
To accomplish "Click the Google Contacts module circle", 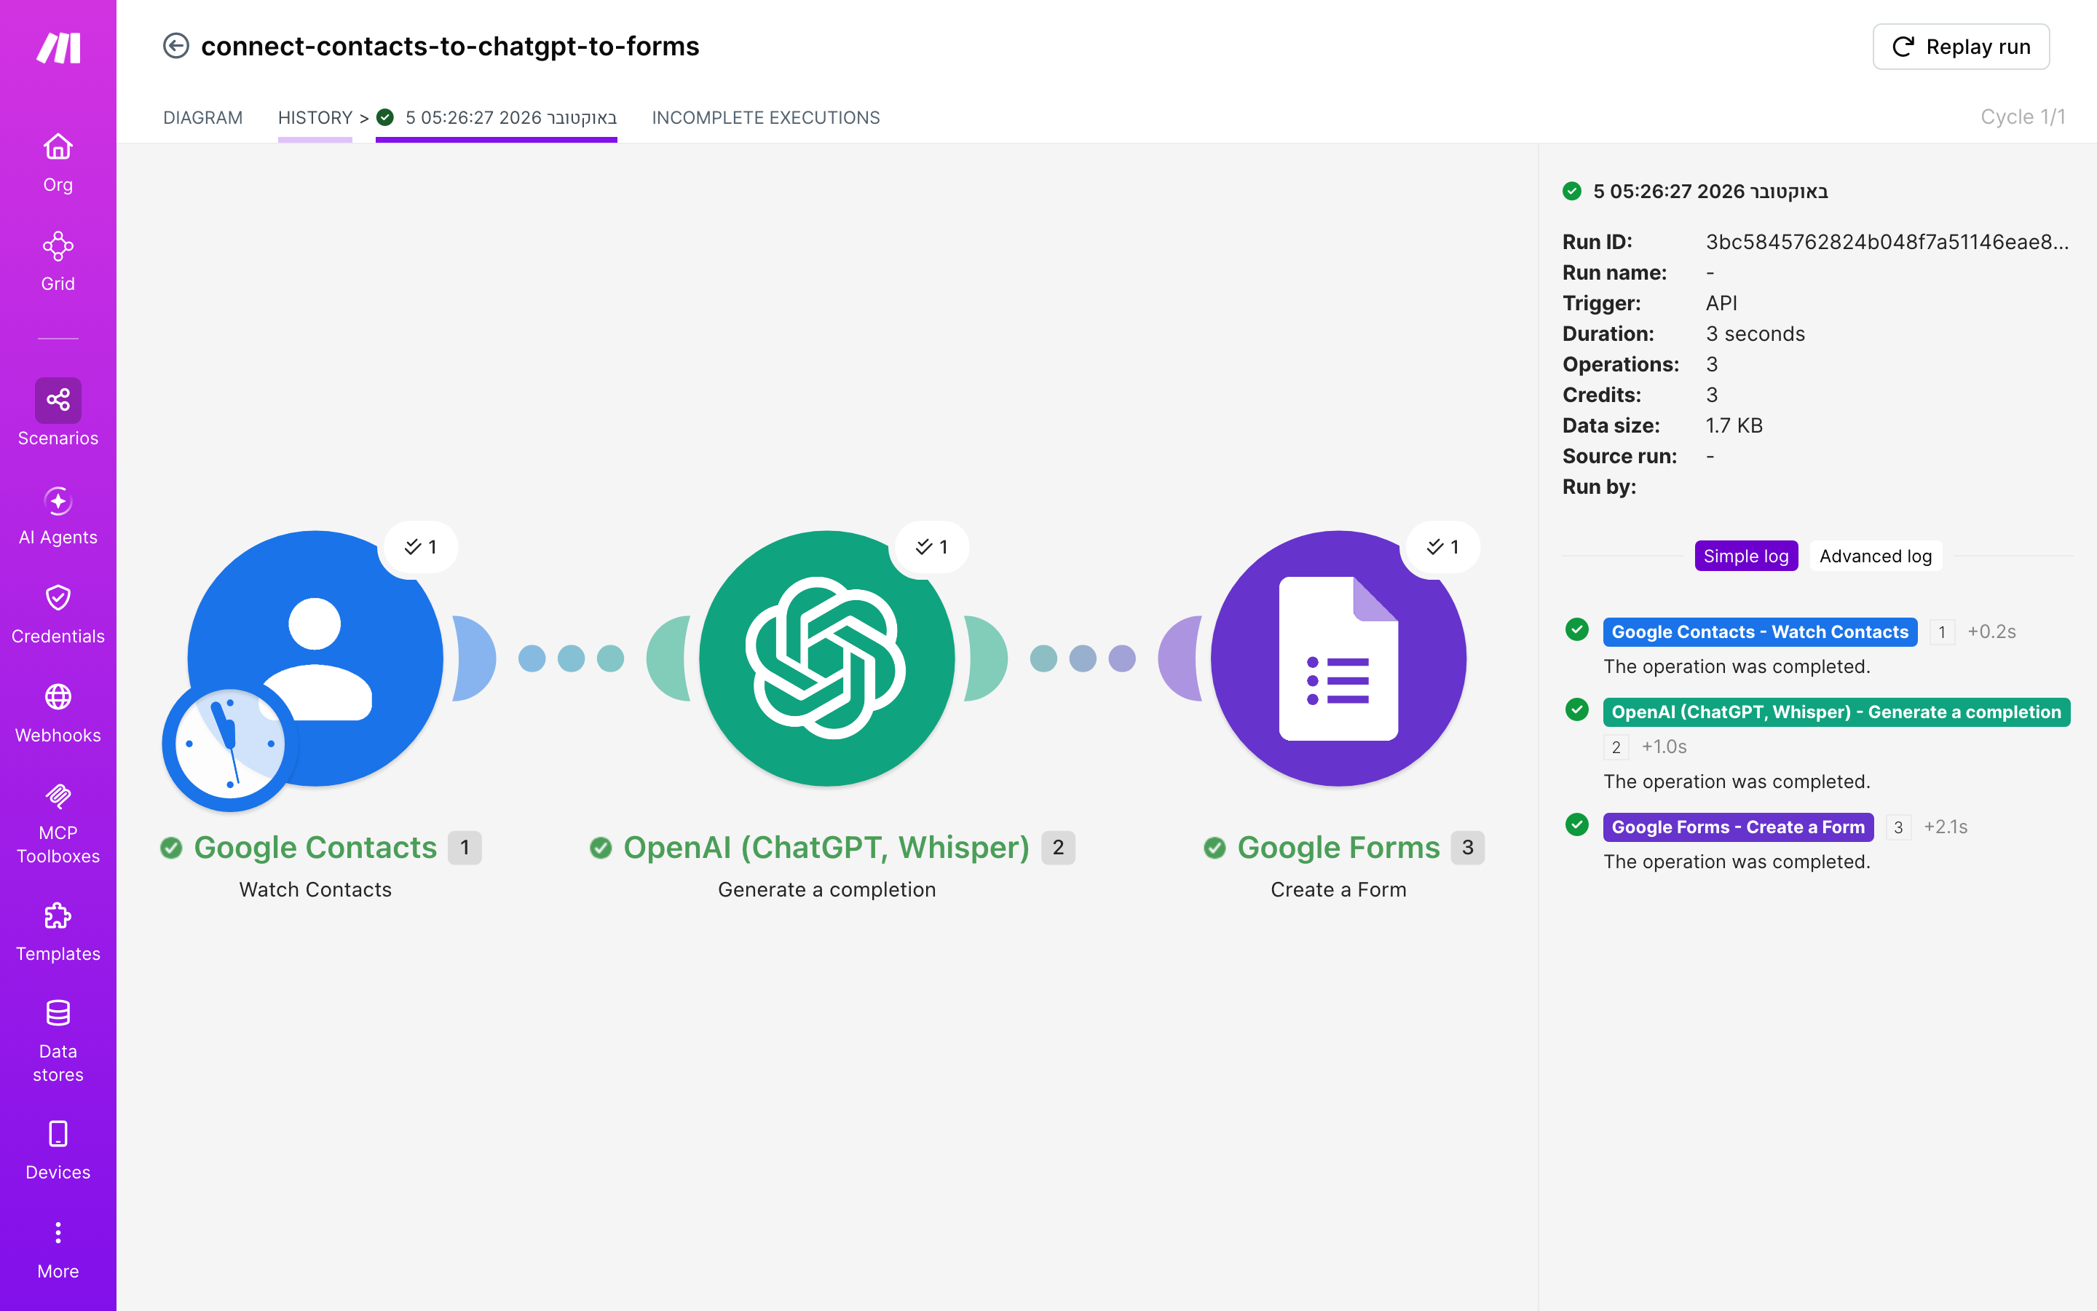I will 315,658.
